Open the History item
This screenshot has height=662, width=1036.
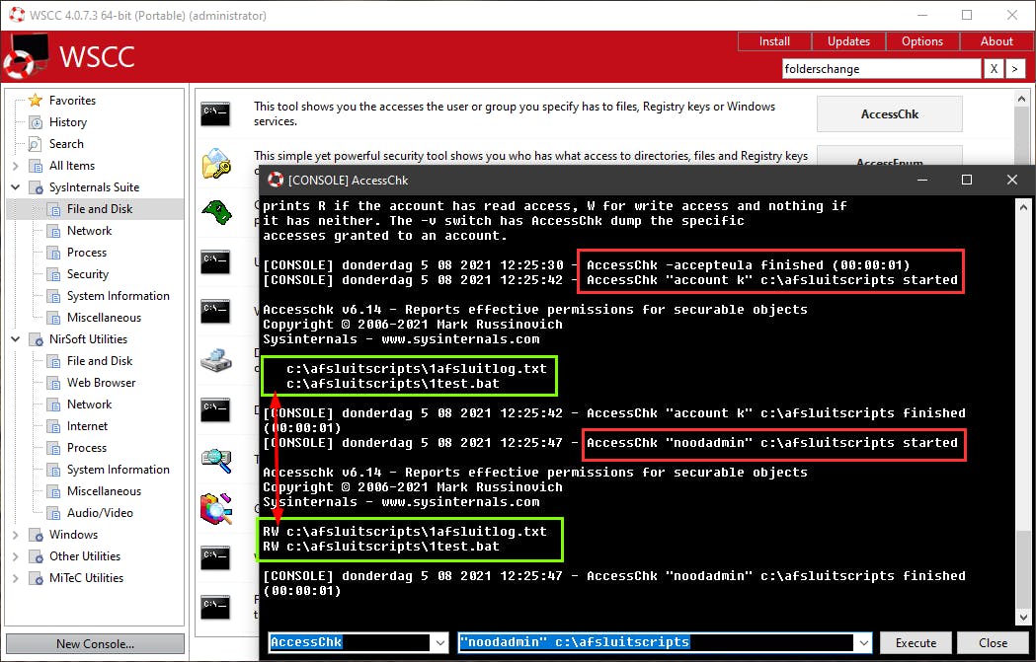[x=67, y=122]
